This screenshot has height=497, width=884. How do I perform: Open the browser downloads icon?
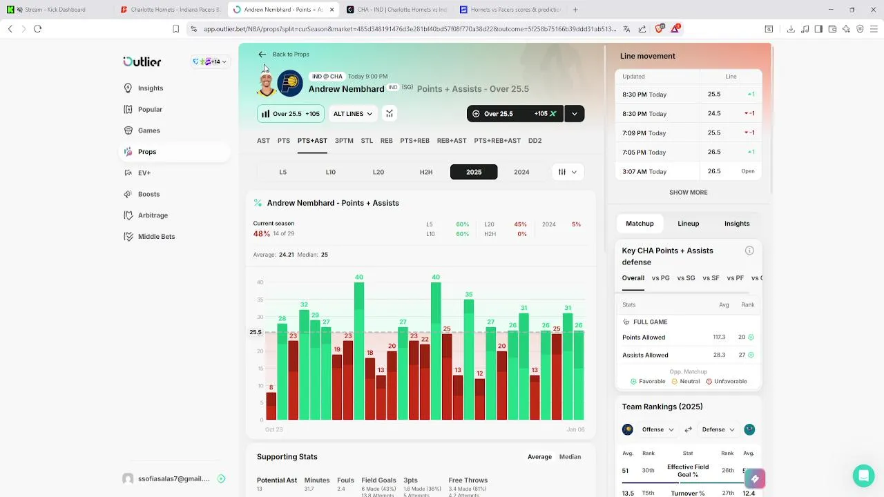pos(791,29)
